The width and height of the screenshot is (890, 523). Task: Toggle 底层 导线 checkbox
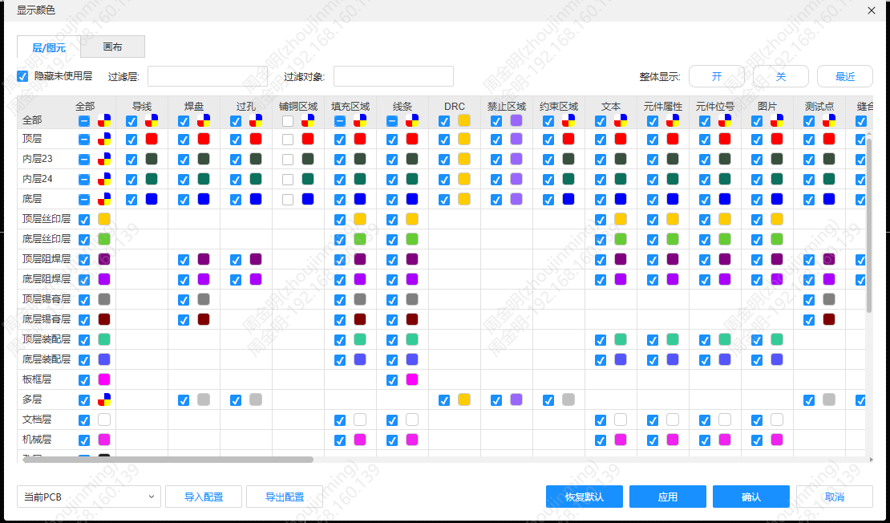[131, 200]
